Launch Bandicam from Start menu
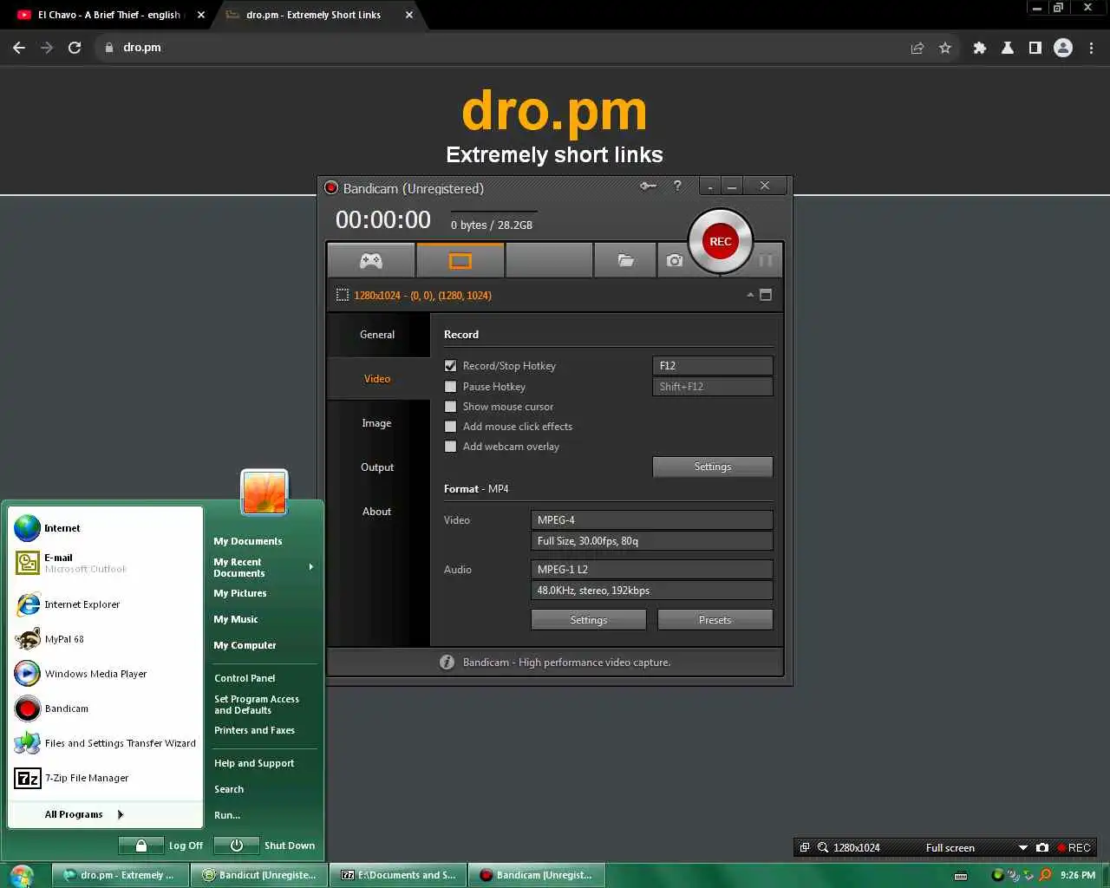This screenshot has height=888, width=1110. [106, 708]
